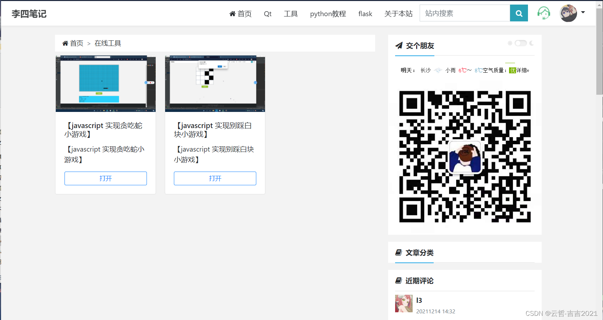Click 打开 button for snake game
The width and height of the screenshot is (603, 320).
pyautogui.click(x=106, y=178)
